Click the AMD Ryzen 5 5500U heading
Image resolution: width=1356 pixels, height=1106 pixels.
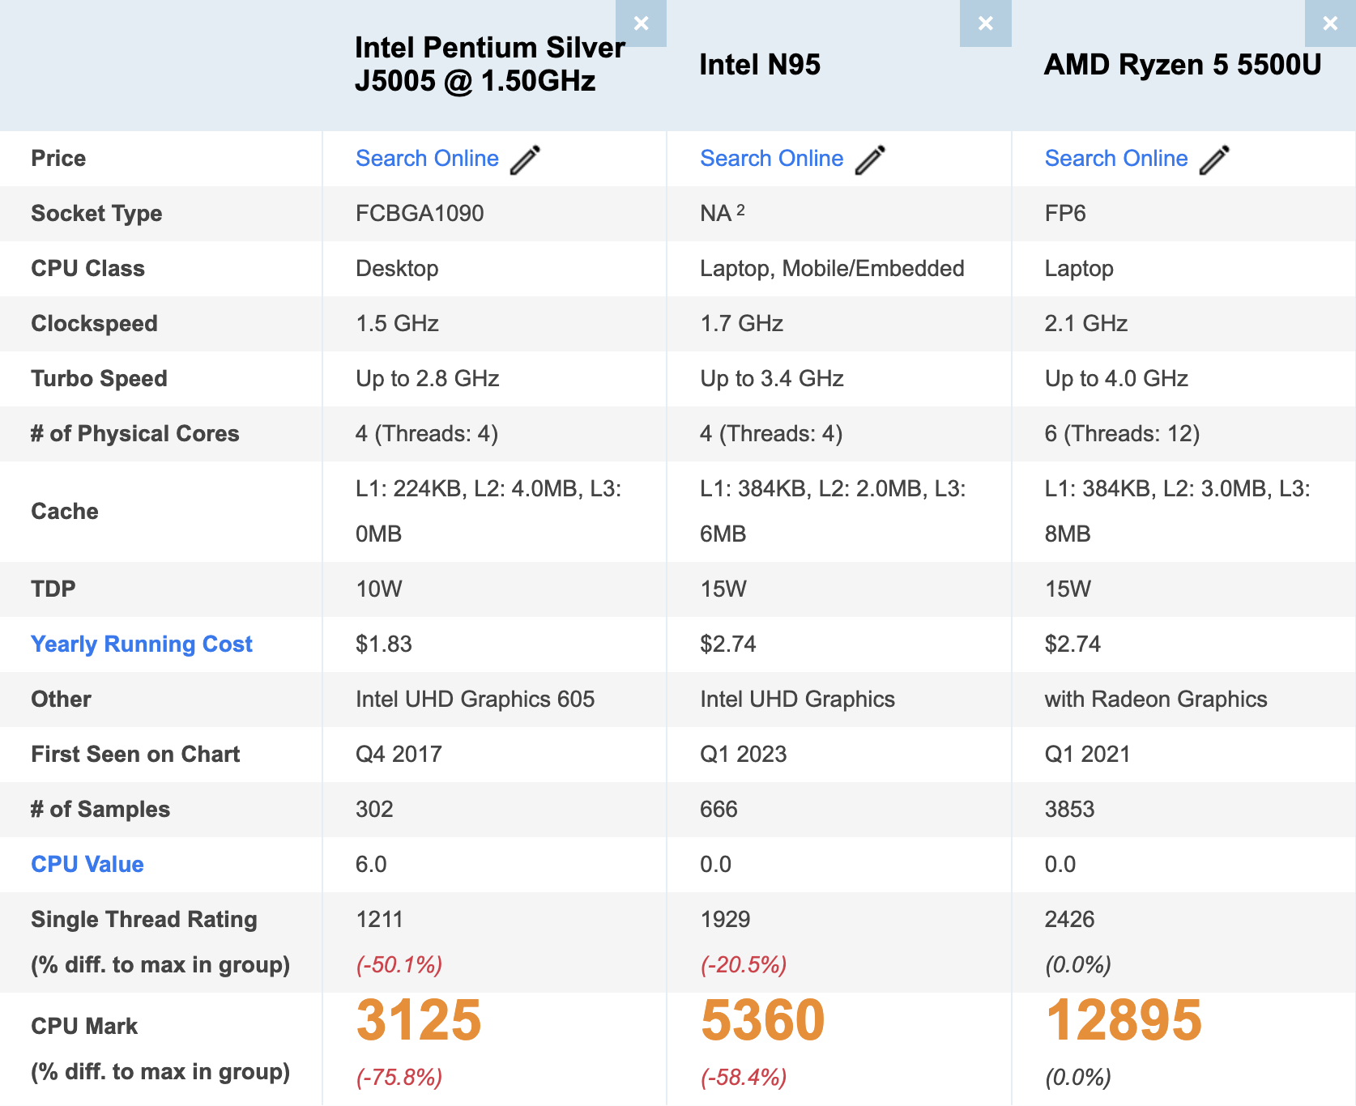coord(1183,65)
